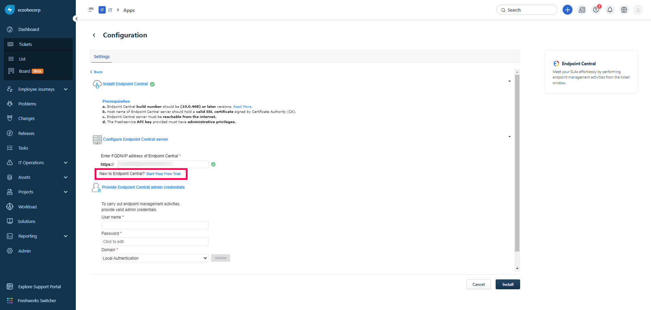Open Dashboard in the sidebar menu

[29, 30]
